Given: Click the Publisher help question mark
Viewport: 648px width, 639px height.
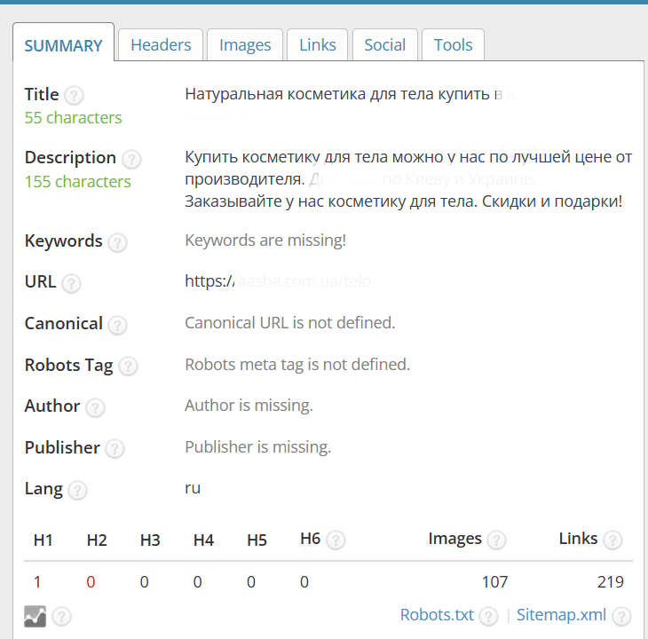Looking at the screenshot, I should click(115, 448).
